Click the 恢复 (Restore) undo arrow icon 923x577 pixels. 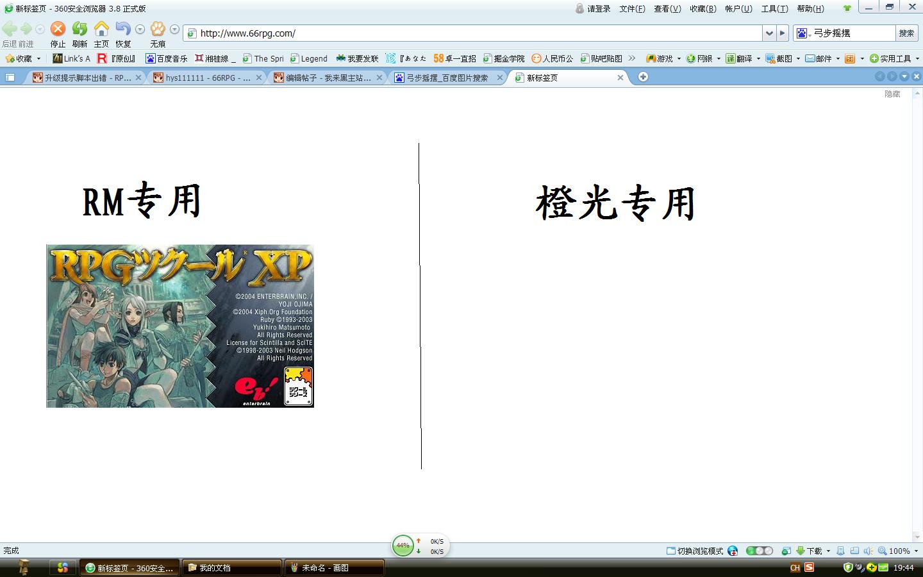coord(123,29)
